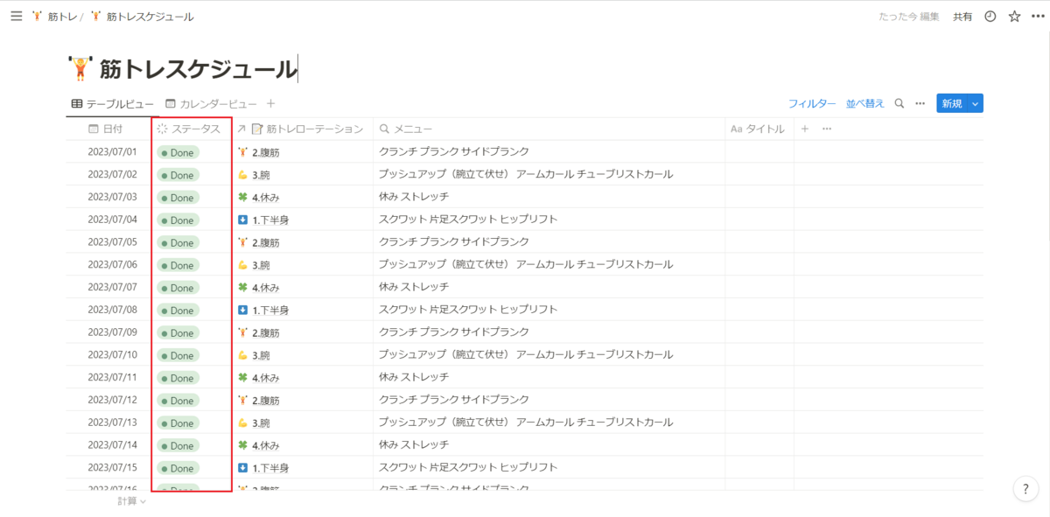Image resolution: width=1050 pixels, height=517 pixels.
Task: Click the 並べ替え sort button
Action: (864, 103)
